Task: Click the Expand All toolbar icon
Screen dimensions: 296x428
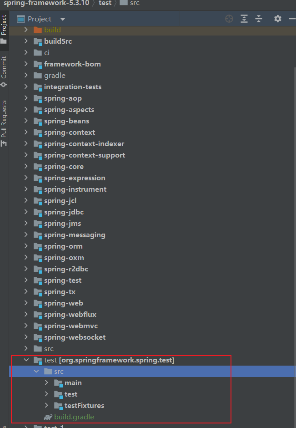Action: click(x=244, y=19)
